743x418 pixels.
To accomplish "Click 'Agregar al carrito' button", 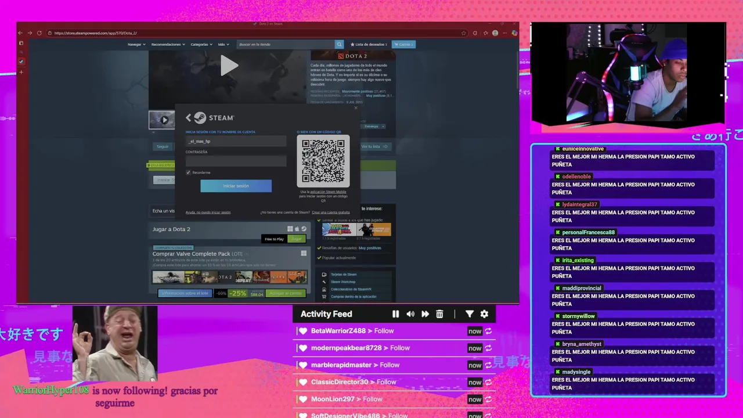I will [286, 293].
